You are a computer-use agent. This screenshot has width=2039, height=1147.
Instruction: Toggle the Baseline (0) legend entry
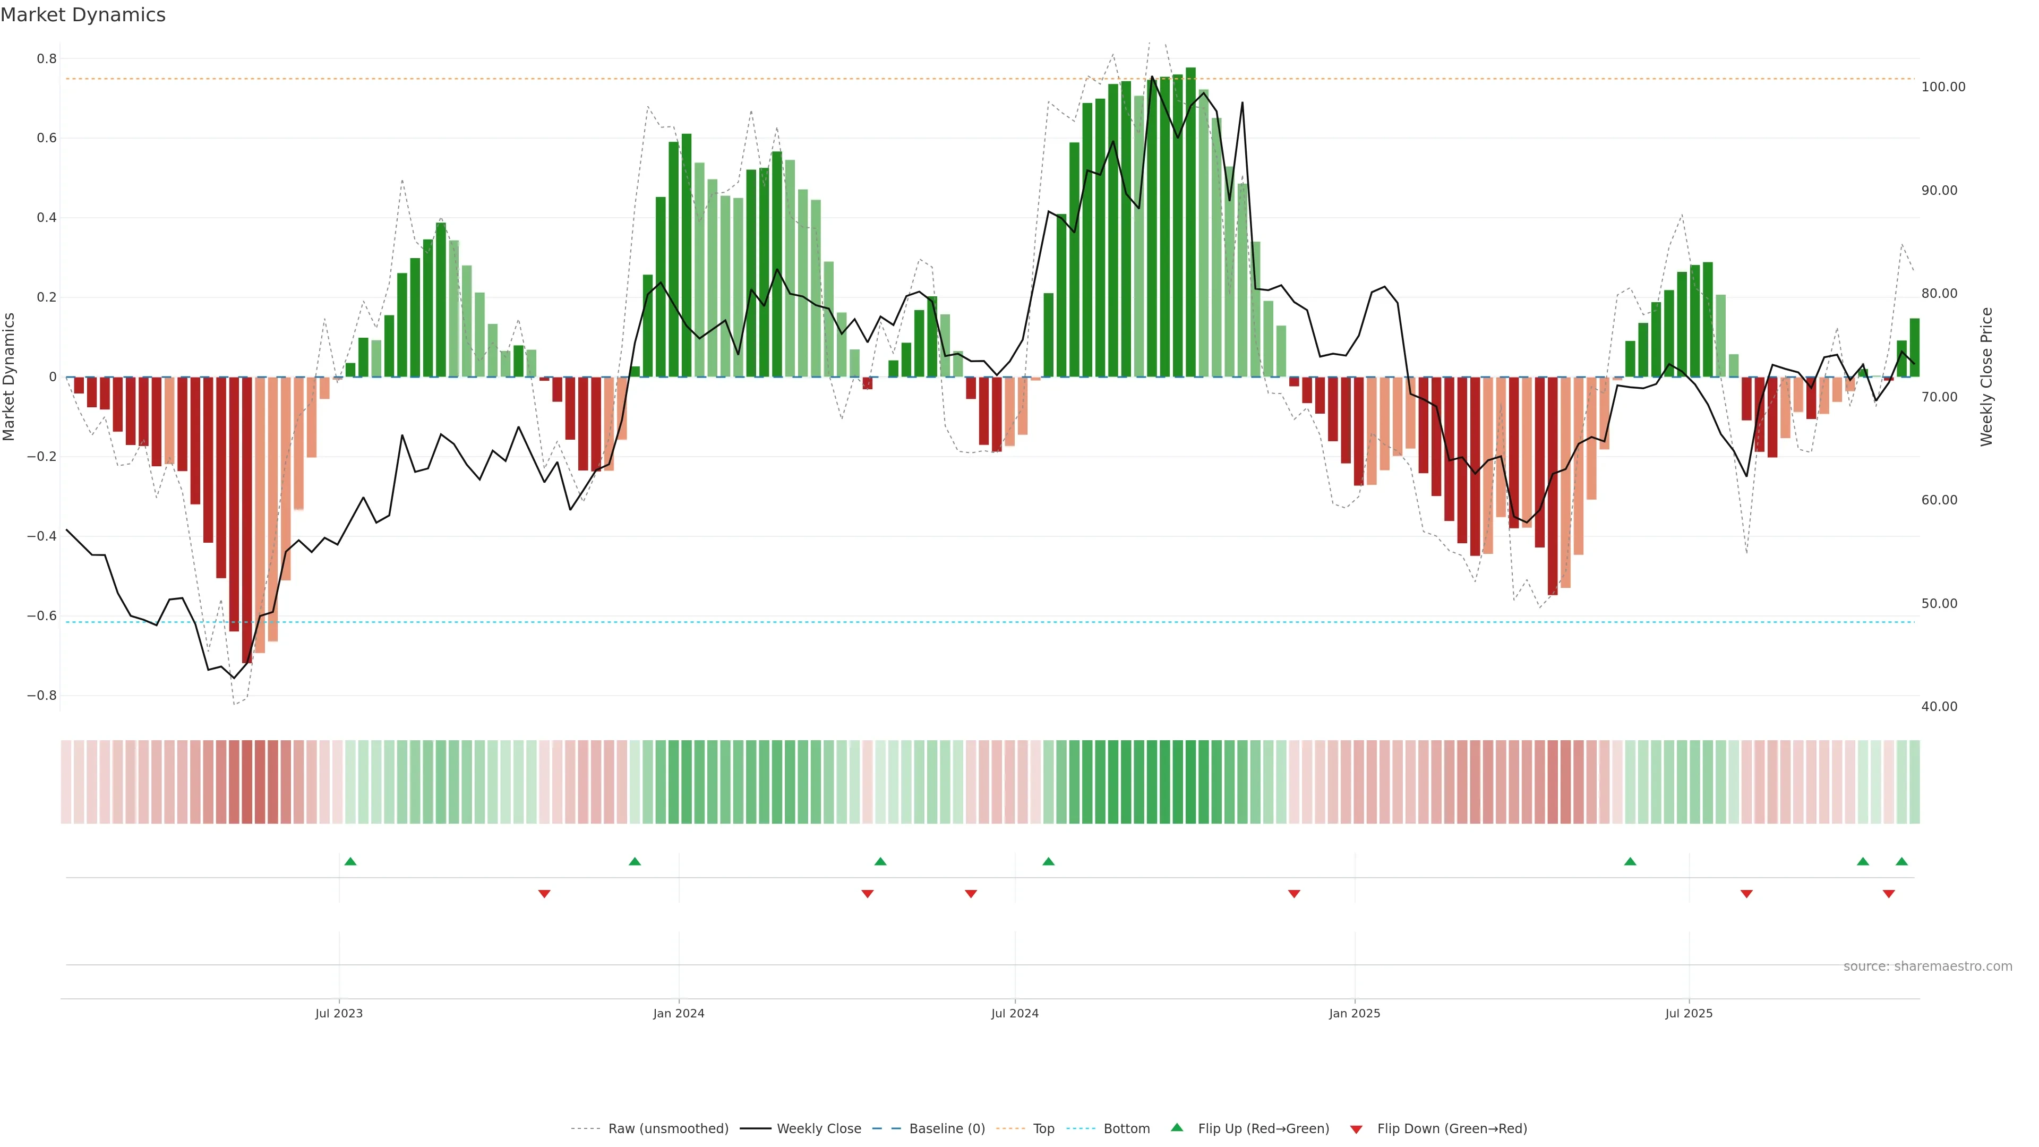tap(947, 1129)
